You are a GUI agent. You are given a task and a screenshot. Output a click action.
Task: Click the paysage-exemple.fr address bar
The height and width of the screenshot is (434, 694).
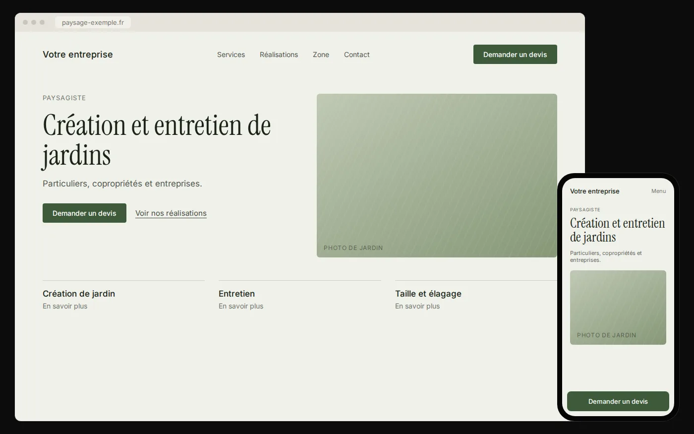[93, 22]
